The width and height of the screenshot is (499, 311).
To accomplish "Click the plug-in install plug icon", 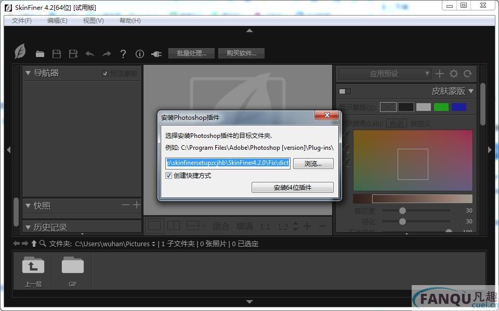I will coord(156,54).
